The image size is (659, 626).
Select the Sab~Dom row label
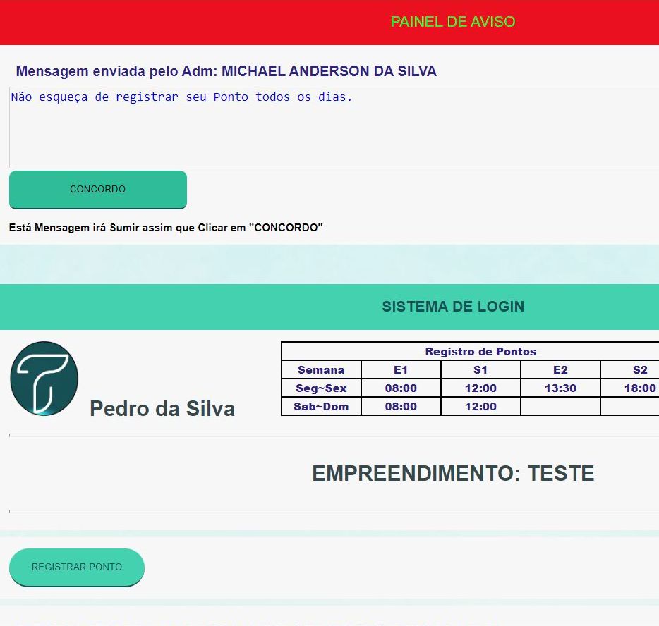click(x=321, y=407)
